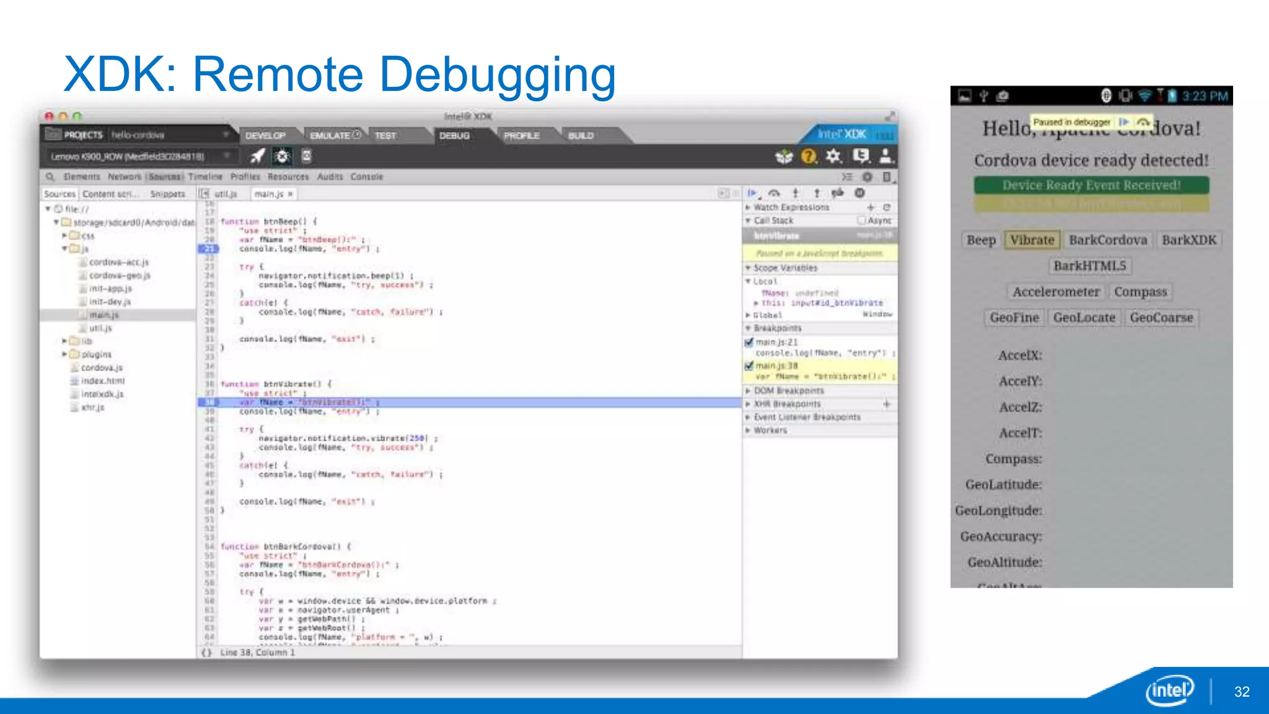Expand the Global scope

click(748, 315)
